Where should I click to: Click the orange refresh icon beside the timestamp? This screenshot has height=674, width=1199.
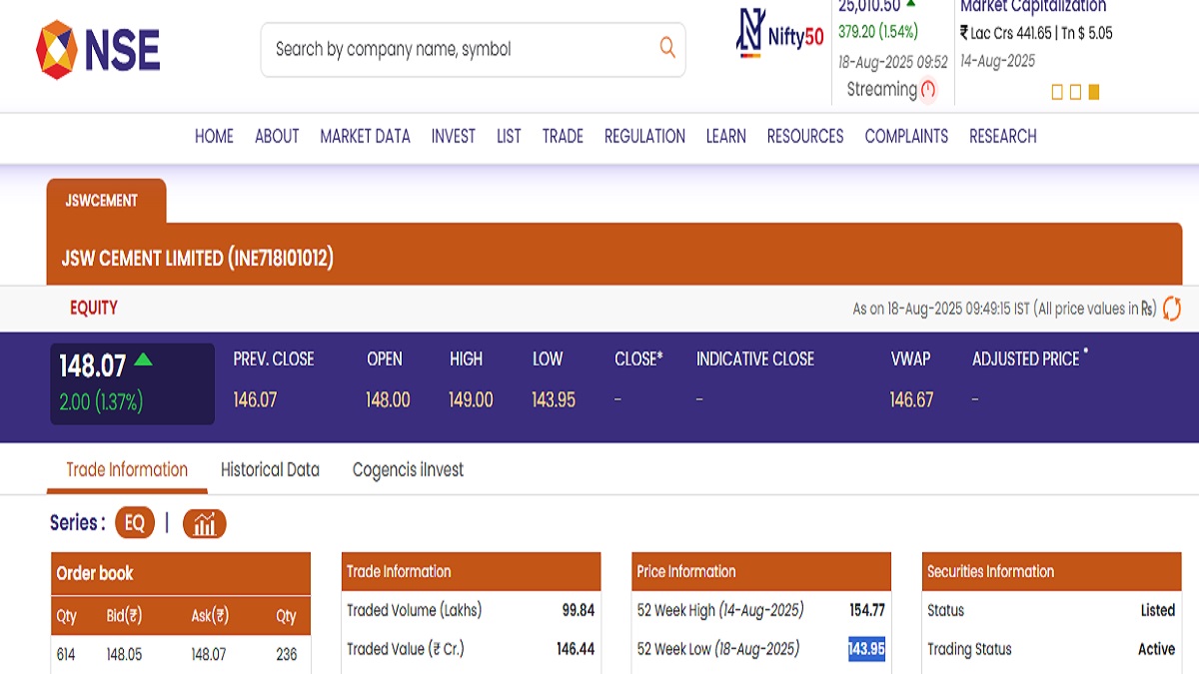tap(1172, 309)
